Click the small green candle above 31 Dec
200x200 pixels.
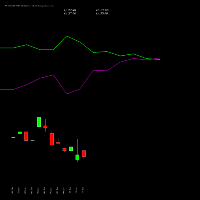pyautogui.click(x=20, y=133)
